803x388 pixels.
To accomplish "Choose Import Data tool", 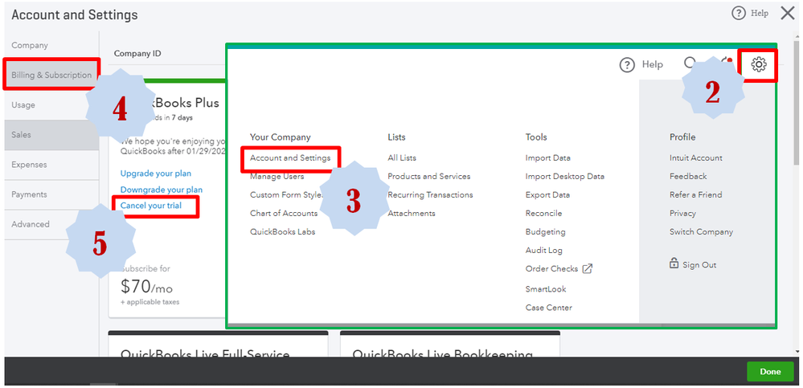I will coord(548,158).
